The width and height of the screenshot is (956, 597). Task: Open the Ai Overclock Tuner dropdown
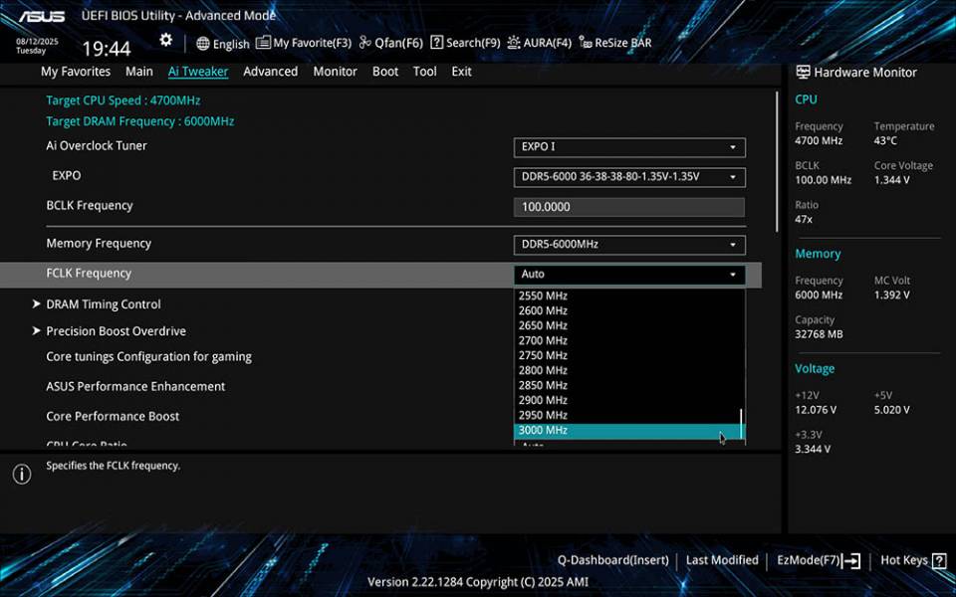coord(629,146)
